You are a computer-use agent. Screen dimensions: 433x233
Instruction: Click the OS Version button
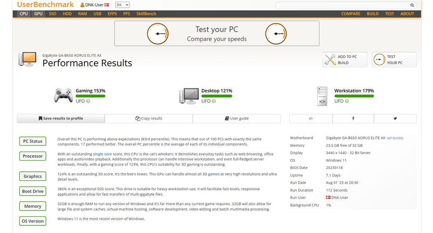tap(32, 221)
